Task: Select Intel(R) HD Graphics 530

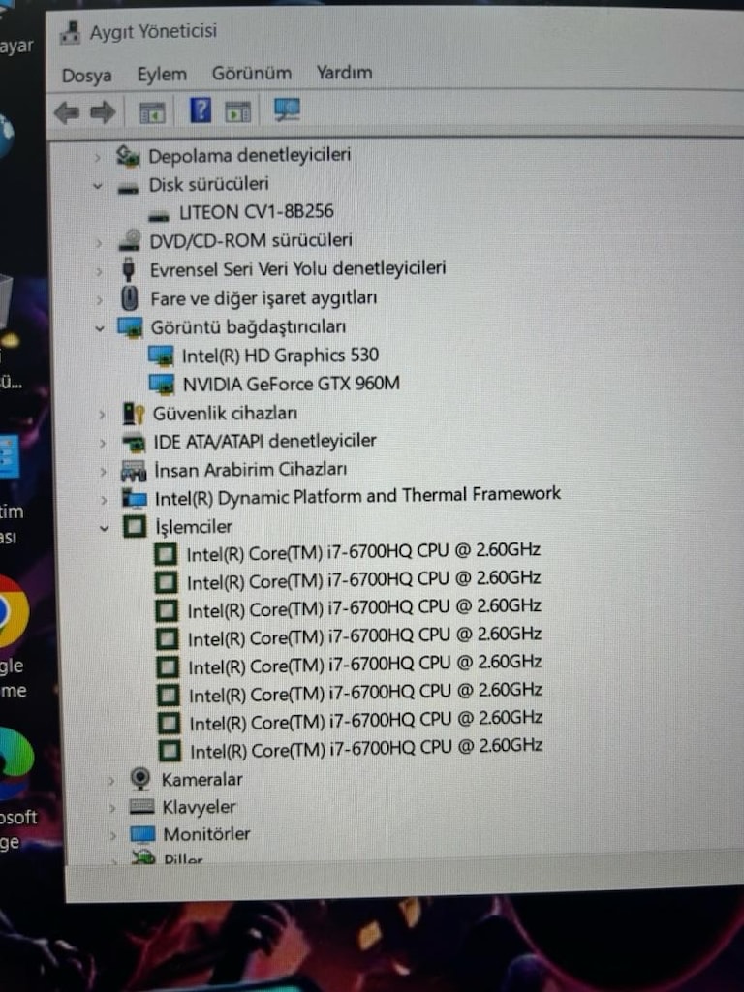Action: point(280,356)
